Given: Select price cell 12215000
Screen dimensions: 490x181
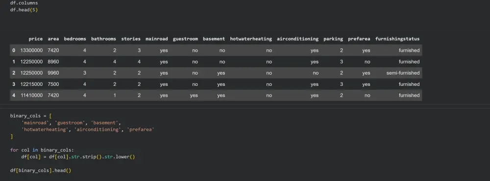Looking at the screenshot, I should [31, 84].
